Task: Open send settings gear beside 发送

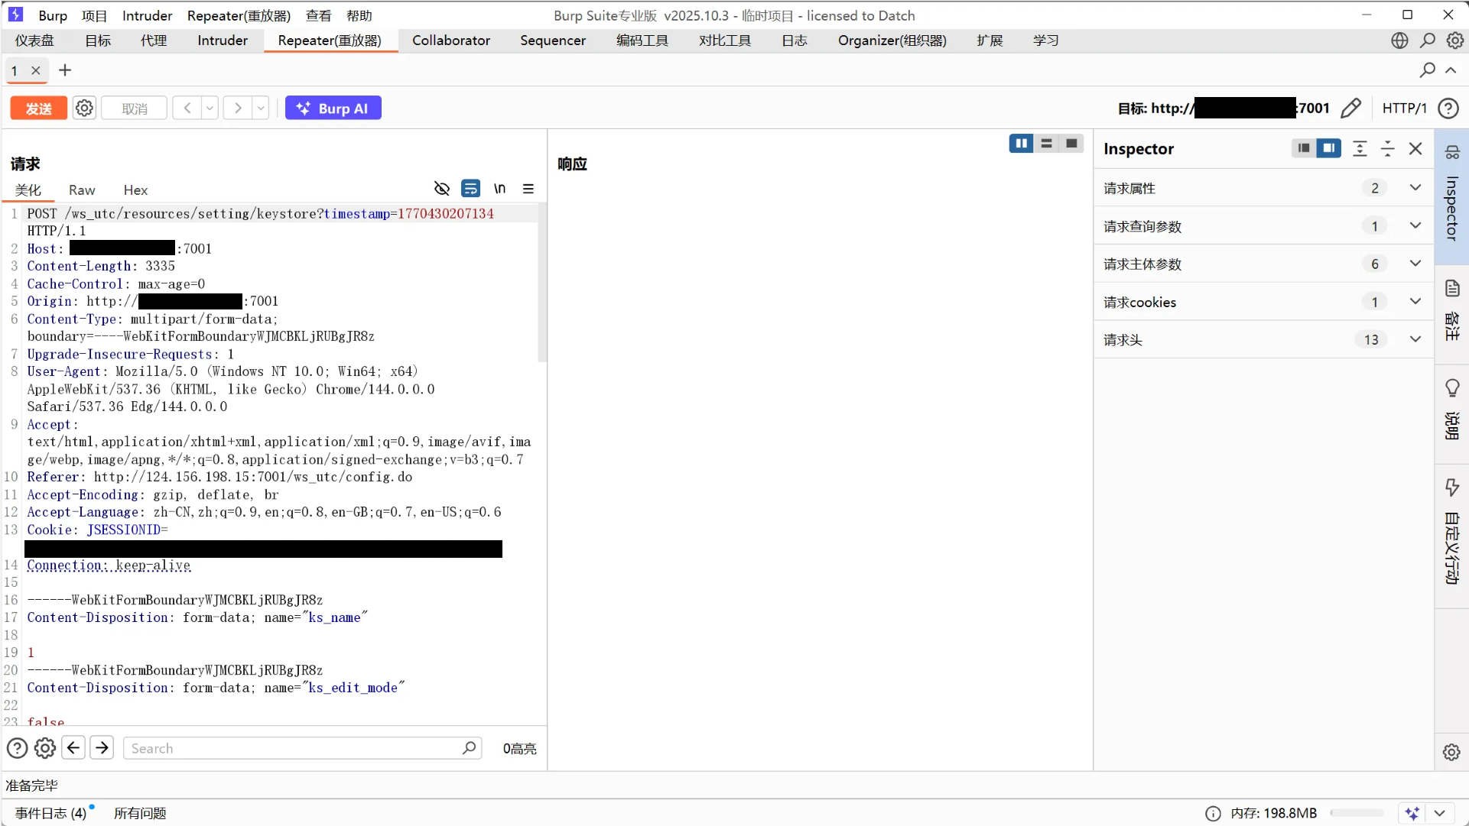Action: (84, 109)
